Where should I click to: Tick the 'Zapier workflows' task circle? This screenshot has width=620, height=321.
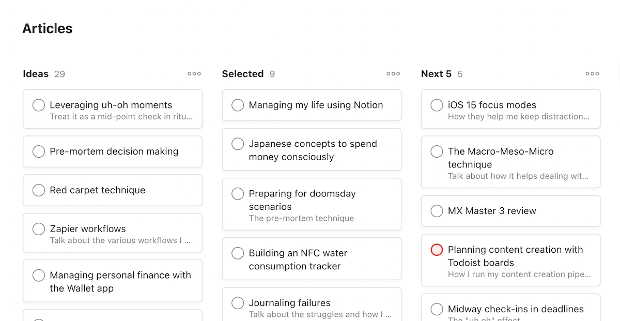39,229
